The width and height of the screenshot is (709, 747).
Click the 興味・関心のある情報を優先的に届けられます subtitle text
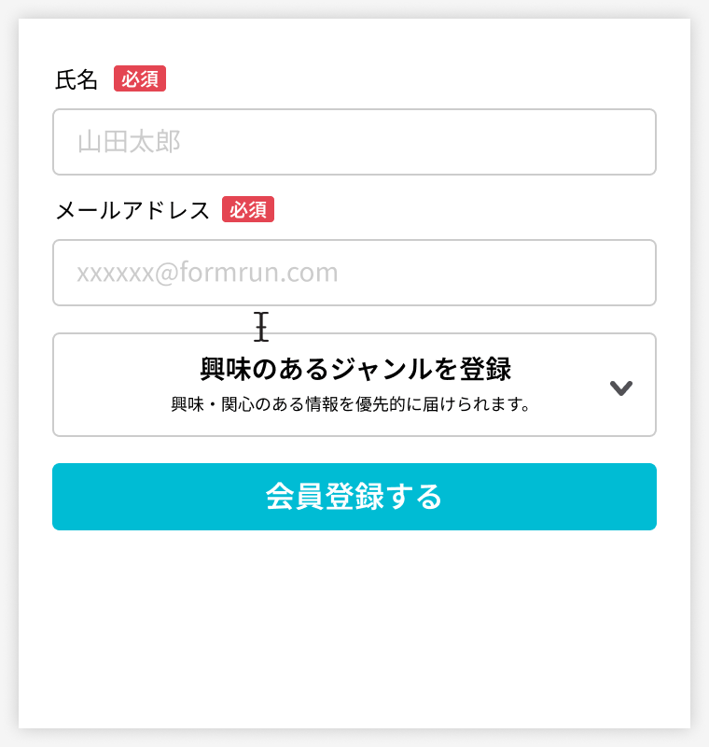[351, 405]
